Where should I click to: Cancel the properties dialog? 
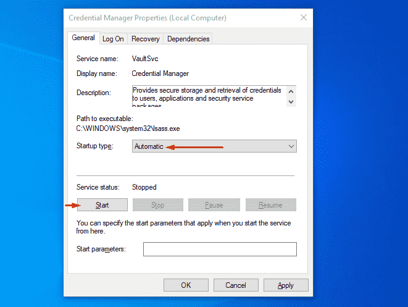(235, 285)
